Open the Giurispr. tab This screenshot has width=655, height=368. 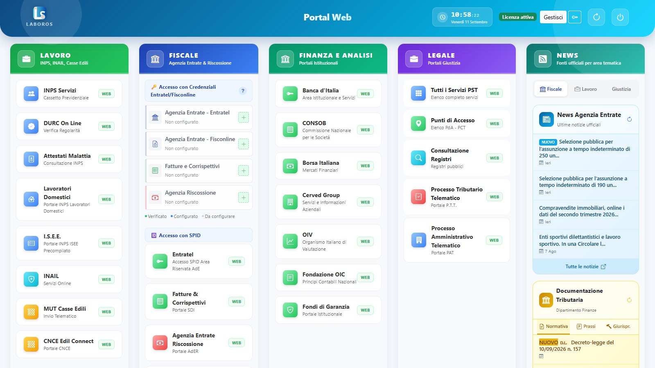tap(618, 326)
